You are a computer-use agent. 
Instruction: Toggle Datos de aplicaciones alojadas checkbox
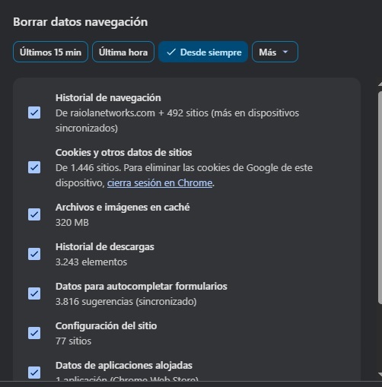[34, 373]
